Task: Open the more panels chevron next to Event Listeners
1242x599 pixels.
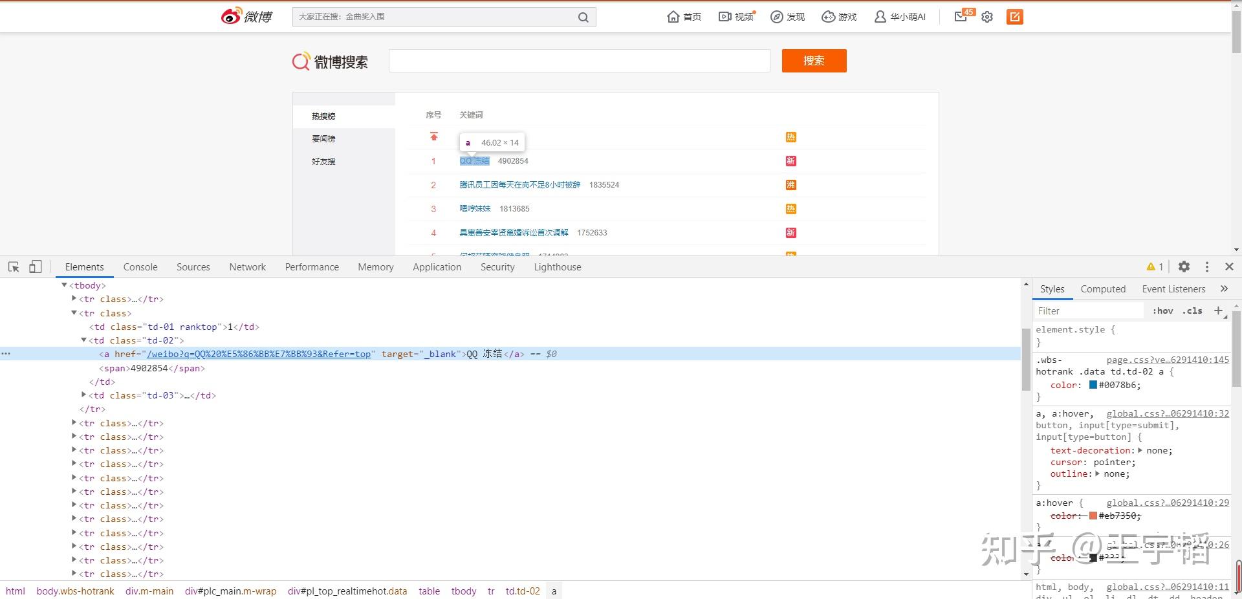Action: (x=1223, y=289)
